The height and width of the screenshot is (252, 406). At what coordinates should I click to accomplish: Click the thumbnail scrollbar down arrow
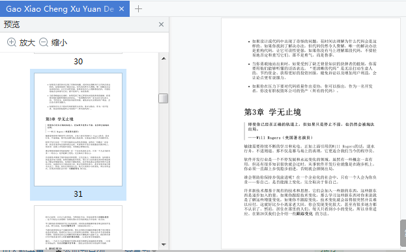(164, 244)
